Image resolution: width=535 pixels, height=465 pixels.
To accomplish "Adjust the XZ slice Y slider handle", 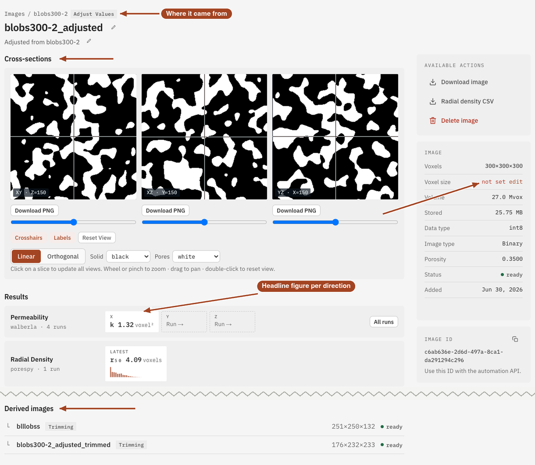I will (204, 222).
